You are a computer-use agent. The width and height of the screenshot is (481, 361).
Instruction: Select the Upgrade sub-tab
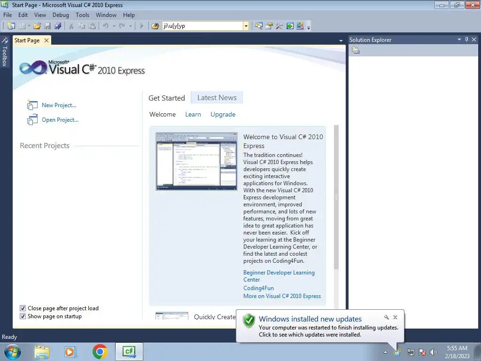223,115
